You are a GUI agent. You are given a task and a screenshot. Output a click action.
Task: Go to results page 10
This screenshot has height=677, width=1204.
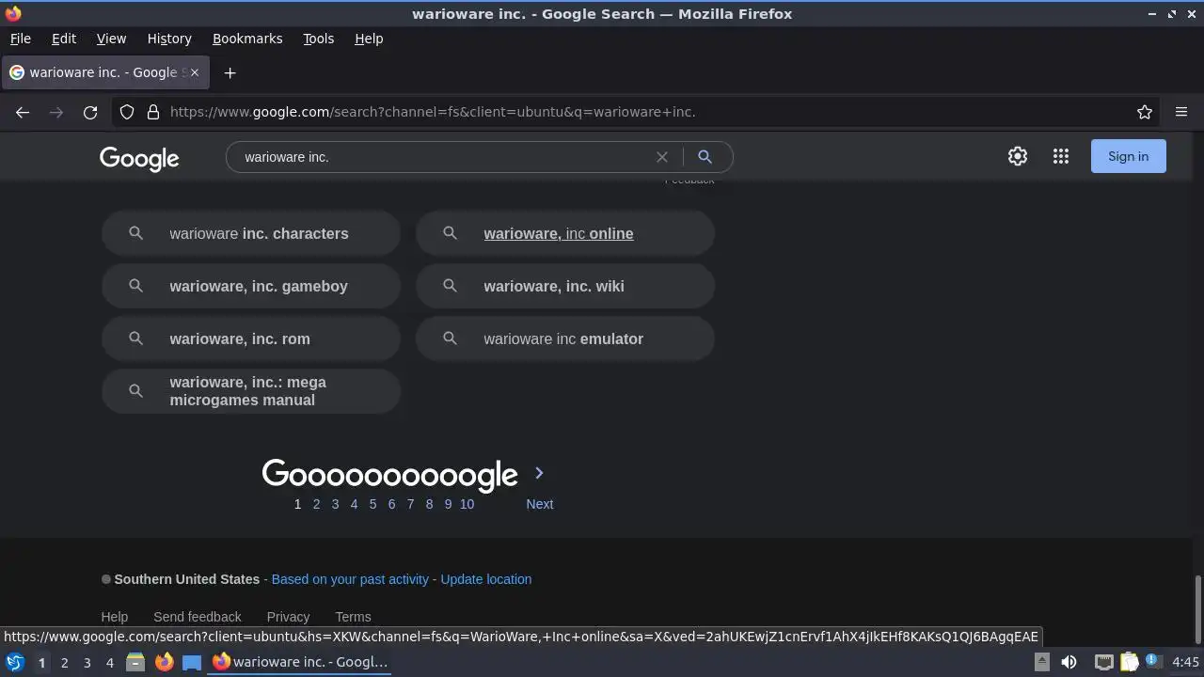[x=467, y=504]
